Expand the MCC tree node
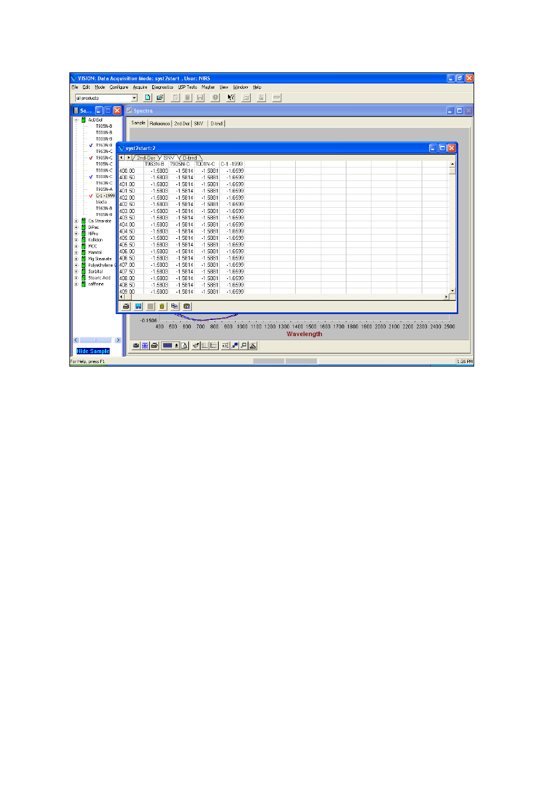The image size is (557, 788). 76,246
